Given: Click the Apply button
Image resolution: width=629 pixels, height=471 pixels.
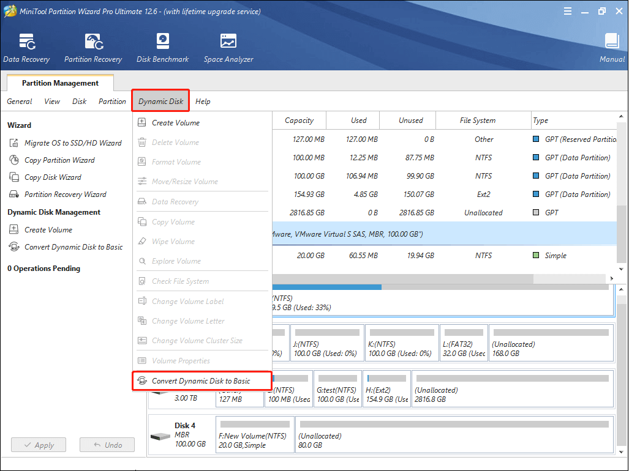Looking at the screenshot, I should (x=39, y=445).
